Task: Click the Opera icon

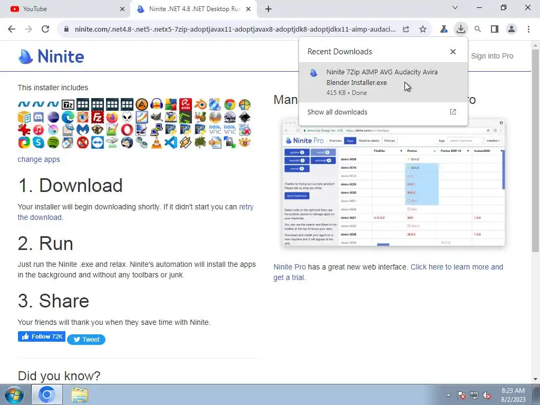Action: click(127, 130)
